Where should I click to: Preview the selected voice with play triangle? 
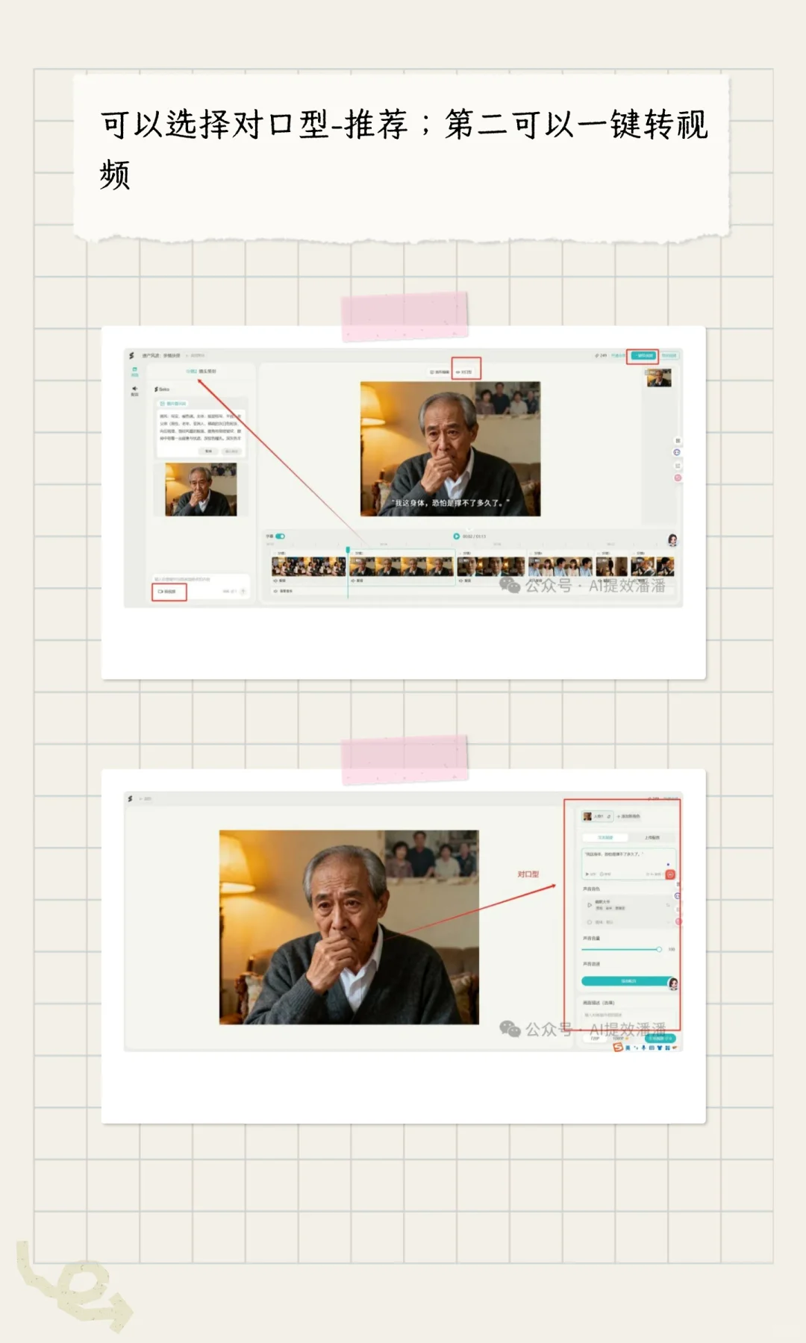590,905
